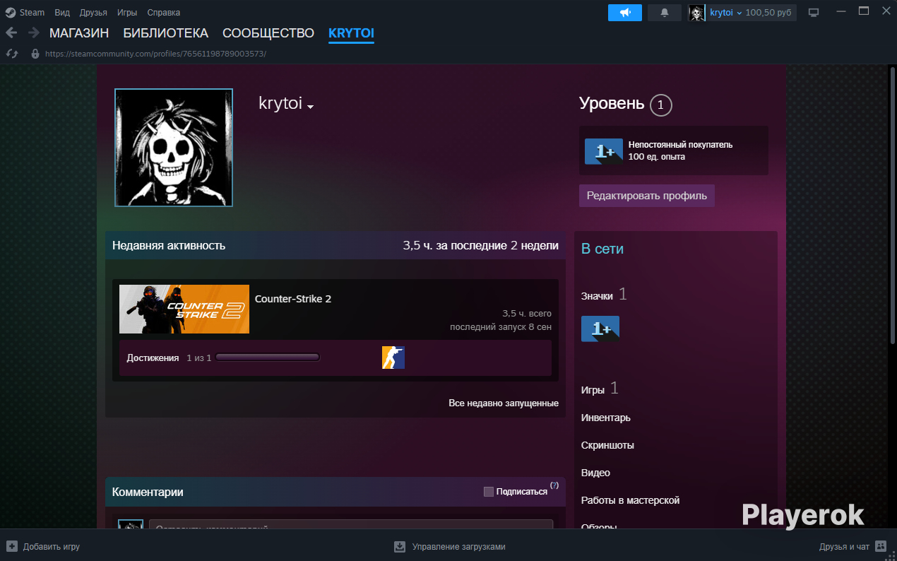Click the back navigation arrow

click(x=11, y=33)
